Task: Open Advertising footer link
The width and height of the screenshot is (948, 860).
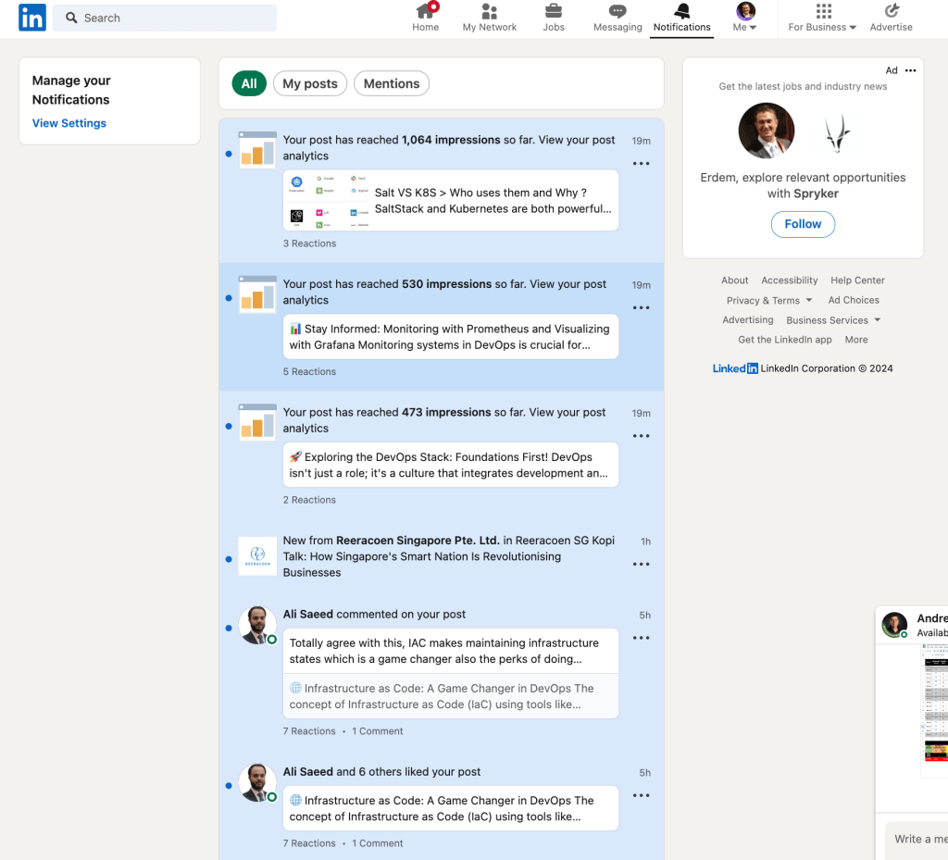Action: (x=748, y=320)
